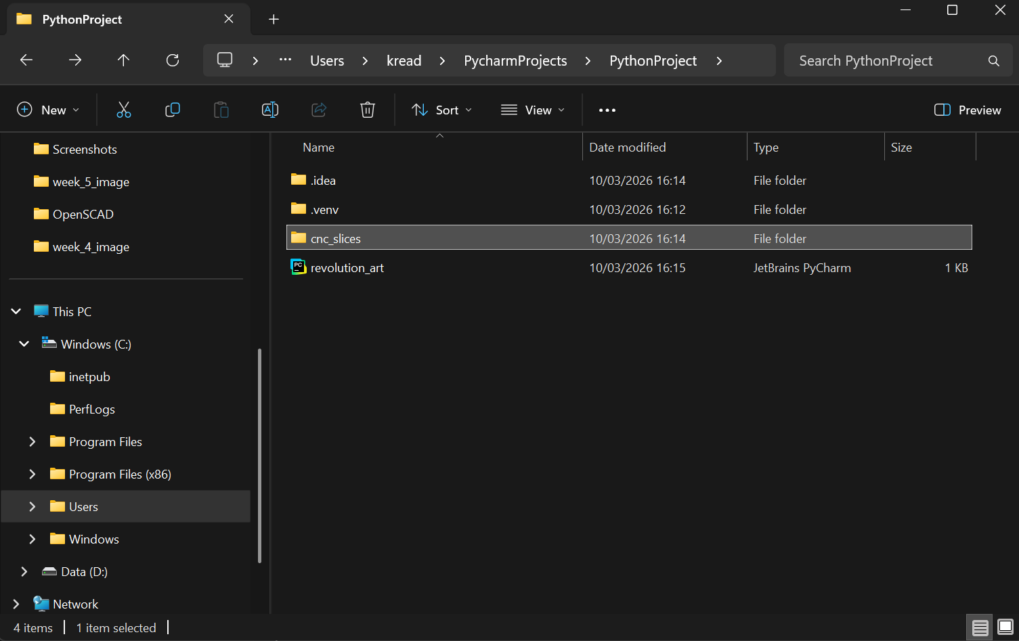Rename the selected folder using toolbar icon

(x=269, y=109)
